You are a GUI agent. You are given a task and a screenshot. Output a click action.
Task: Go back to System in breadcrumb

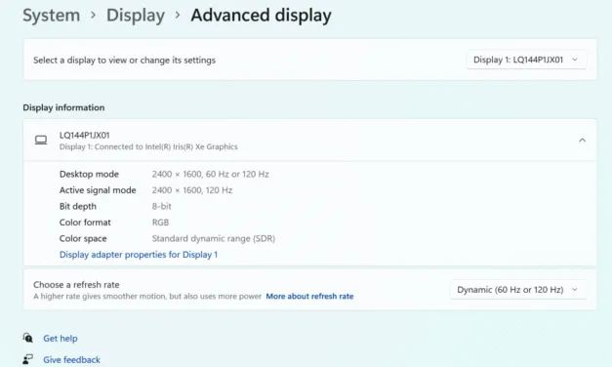click(x=51, y=16)
